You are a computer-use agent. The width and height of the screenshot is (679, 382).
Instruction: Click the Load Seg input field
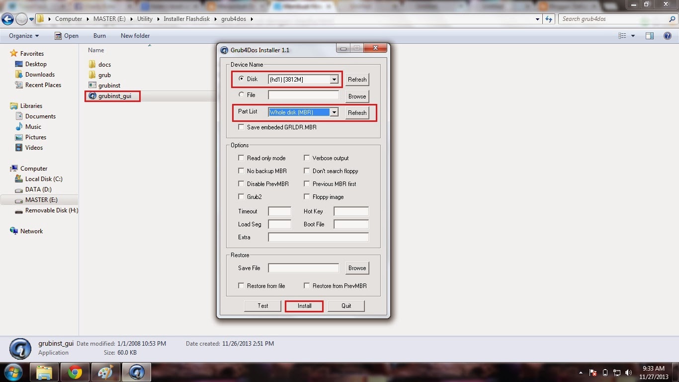click(279, 224)
